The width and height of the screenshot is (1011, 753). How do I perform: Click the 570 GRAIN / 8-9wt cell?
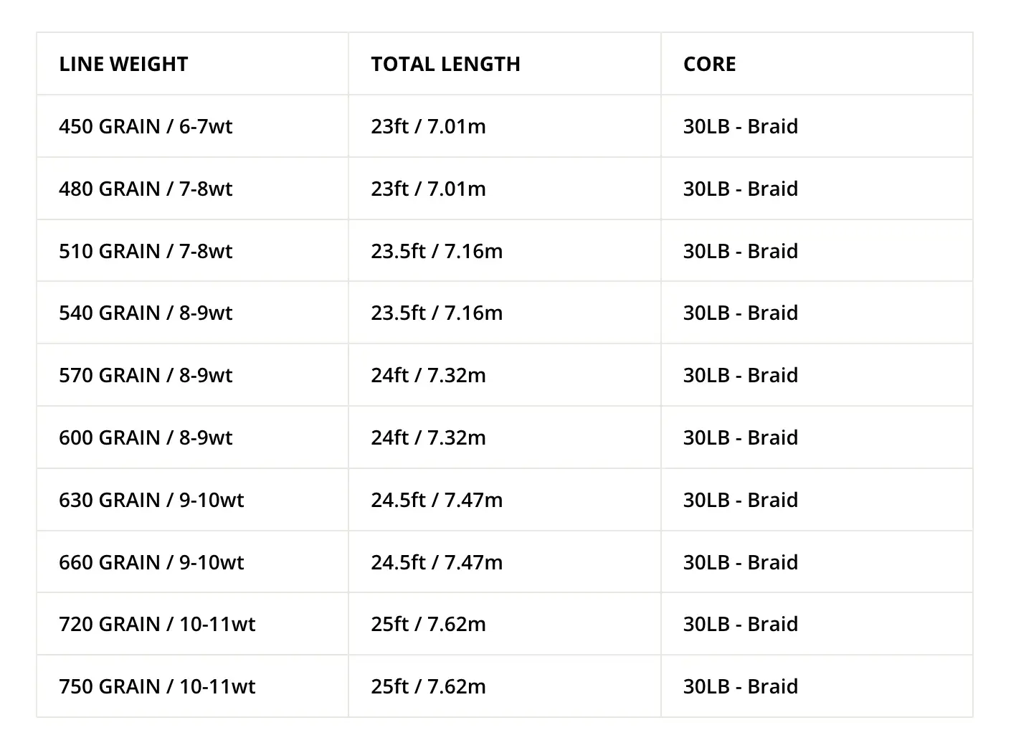coord(146,375)
